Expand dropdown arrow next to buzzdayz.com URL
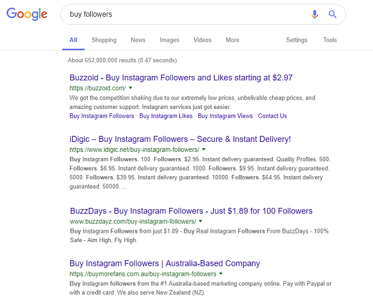Screen dimensions: 373x305 click(201, 221)
